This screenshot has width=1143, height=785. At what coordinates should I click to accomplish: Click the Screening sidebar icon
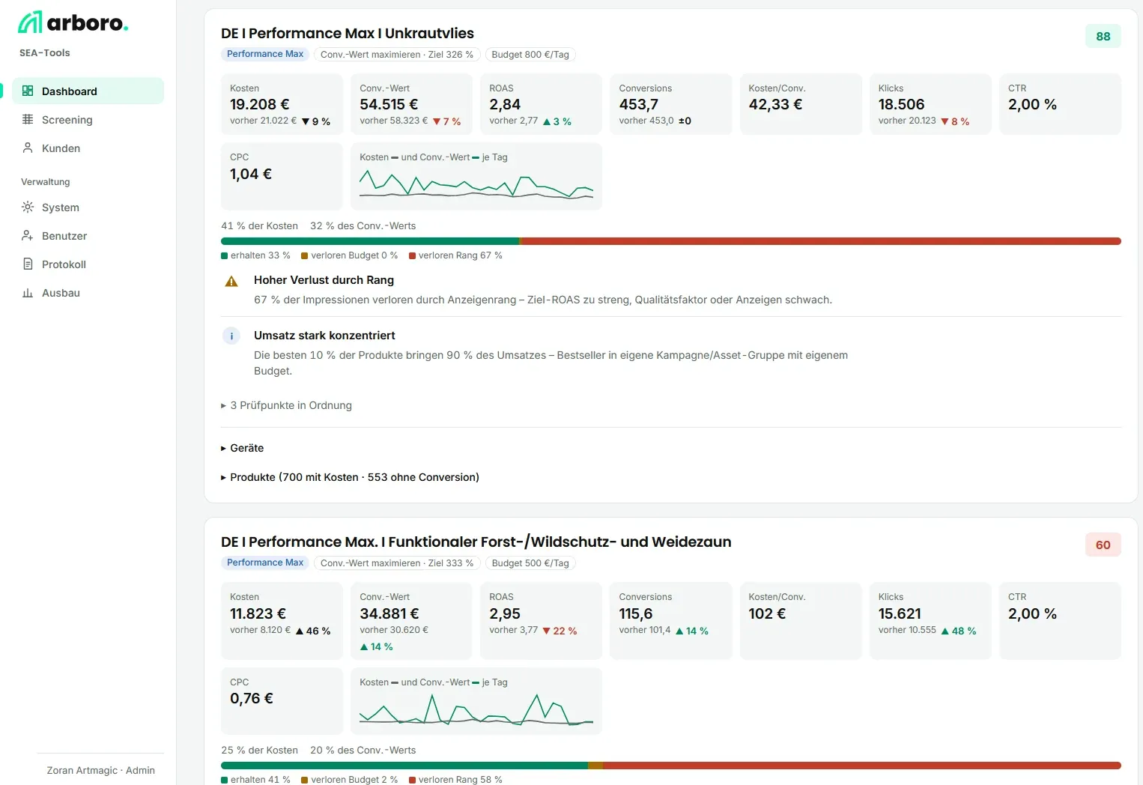point(28,119)
